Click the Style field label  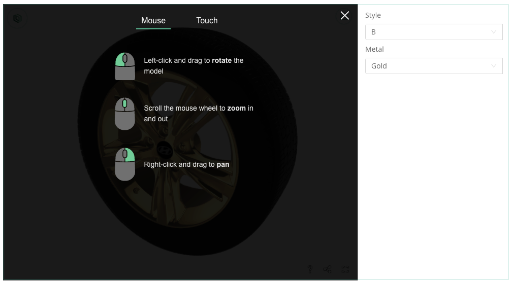[373, 15]
